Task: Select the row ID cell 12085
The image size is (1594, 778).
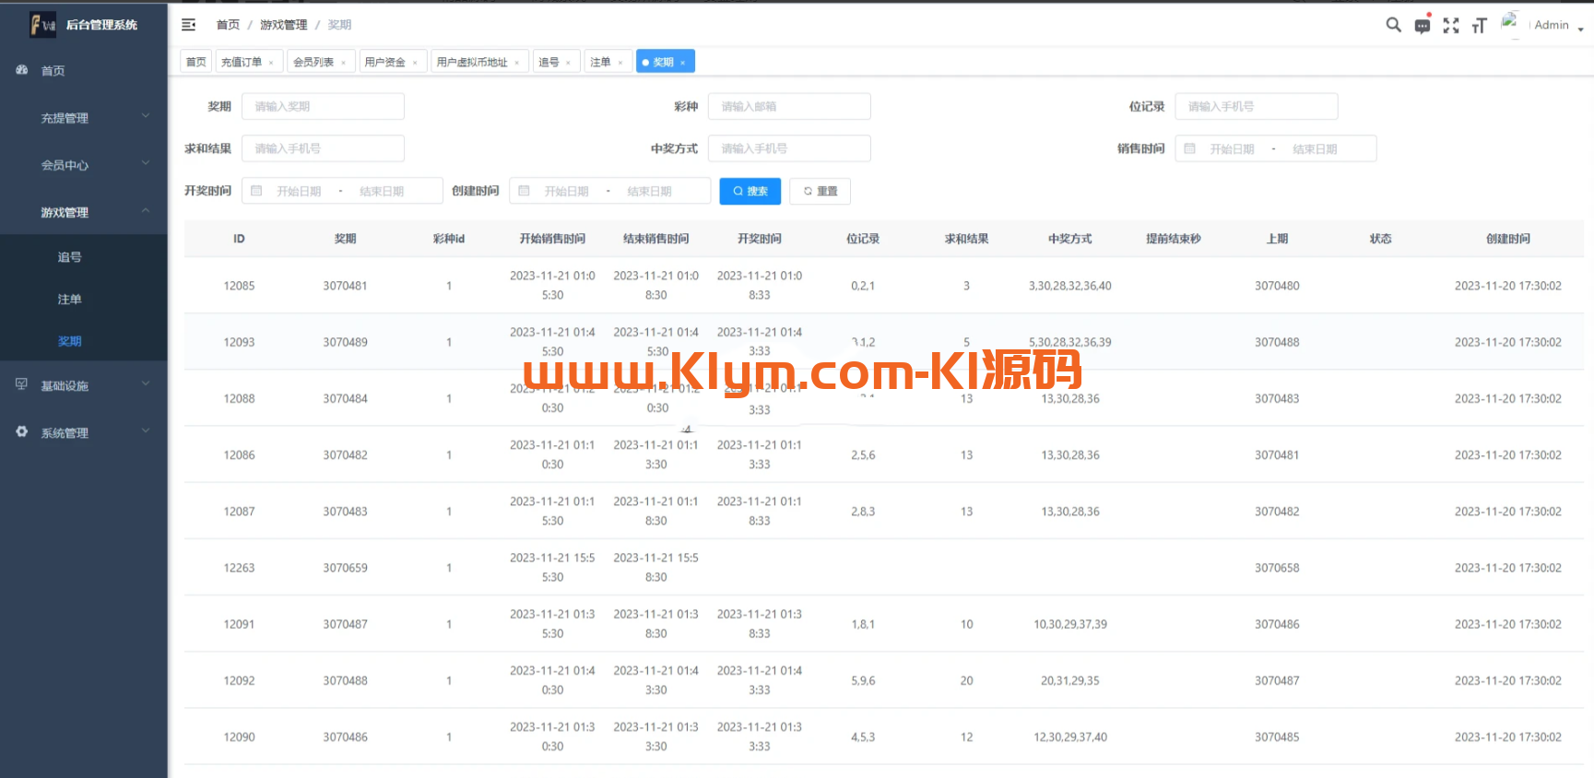Action: (239, 286)
